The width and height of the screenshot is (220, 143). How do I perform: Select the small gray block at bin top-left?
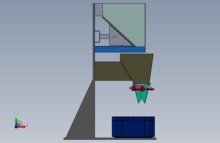99,10
